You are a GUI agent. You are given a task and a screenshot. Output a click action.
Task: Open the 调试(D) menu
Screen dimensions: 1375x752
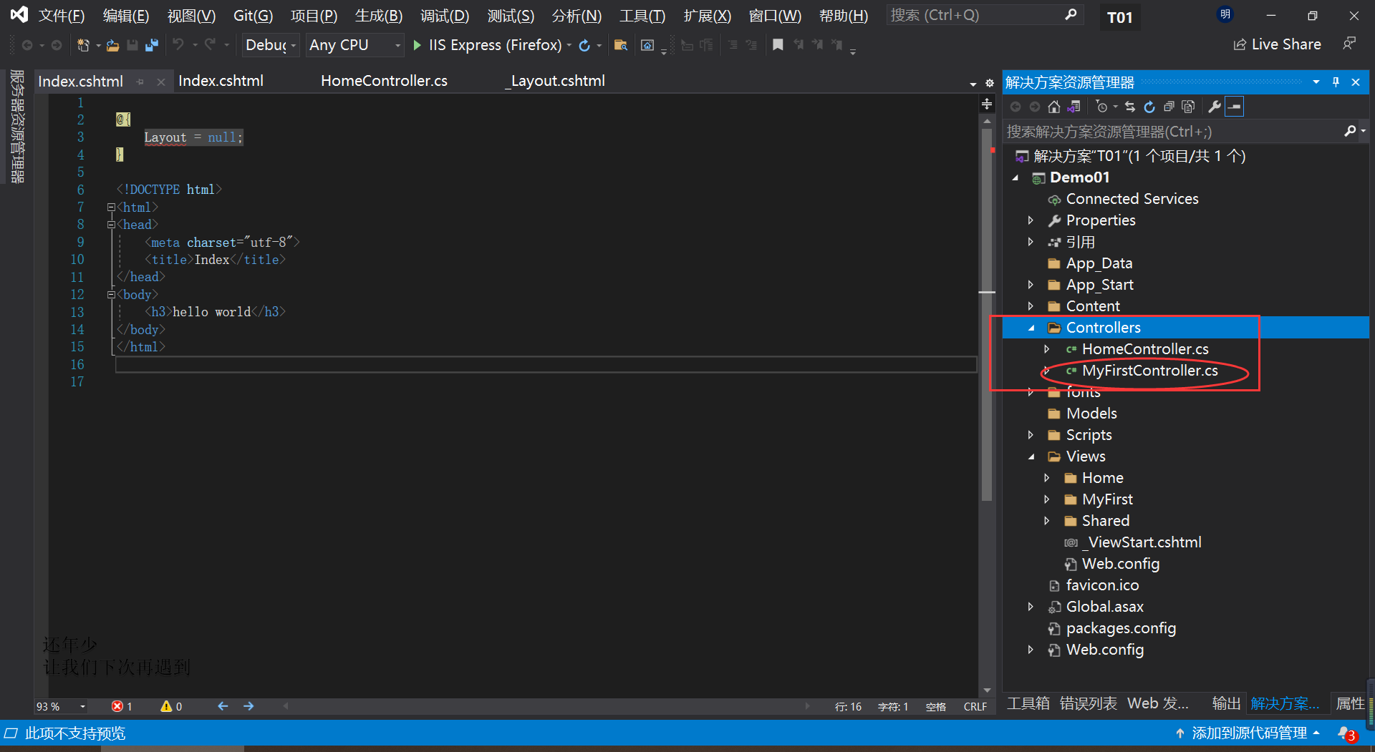(x=444, y=16)
